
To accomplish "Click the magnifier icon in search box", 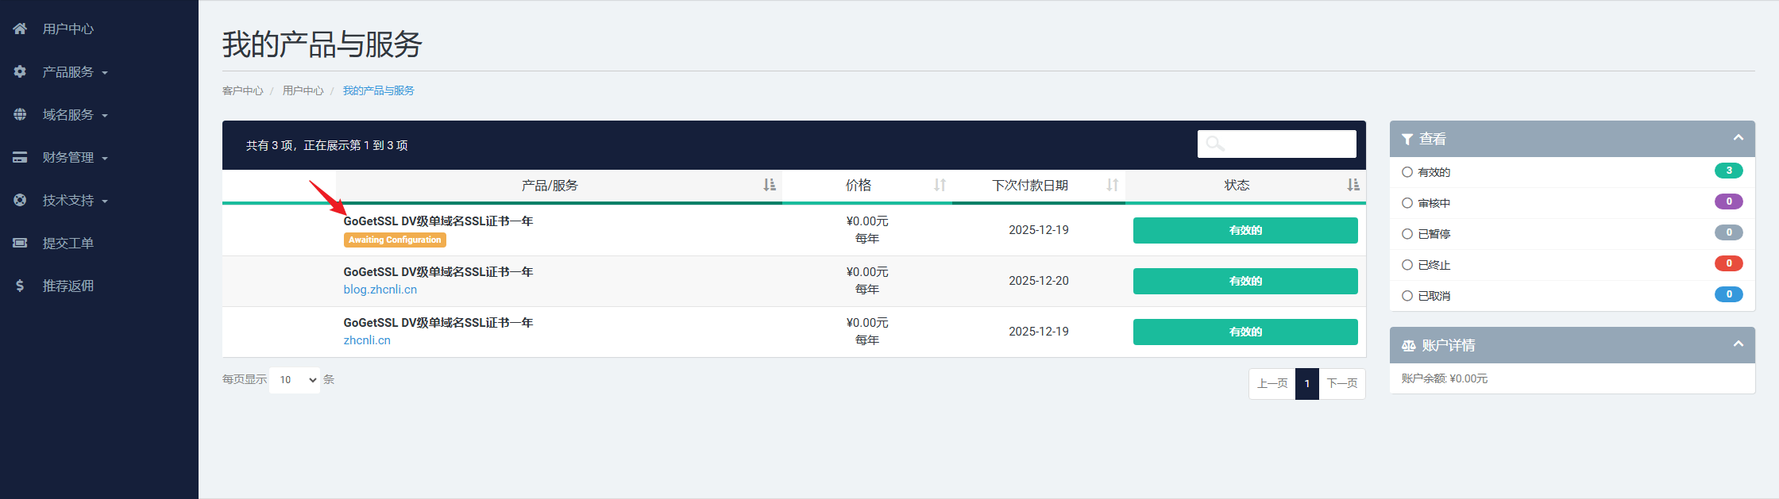I will tap(1215, 144).
